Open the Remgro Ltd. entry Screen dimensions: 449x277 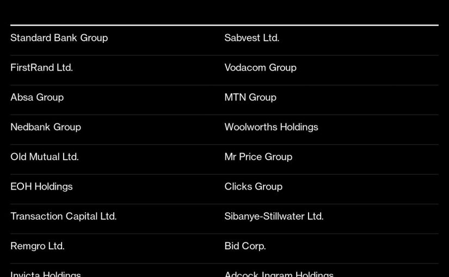pos(38,246)
